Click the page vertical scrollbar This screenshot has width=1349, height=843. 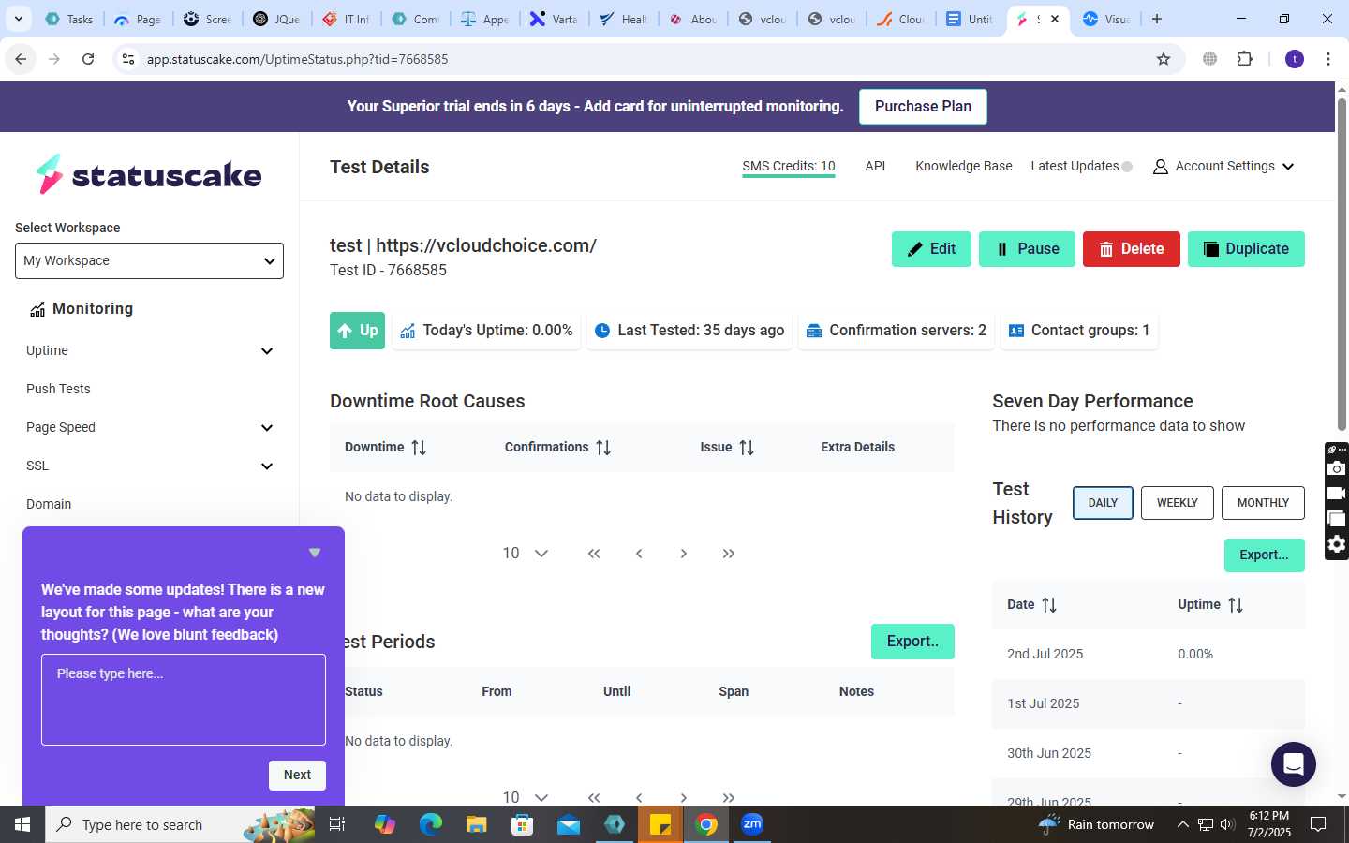1342,262
